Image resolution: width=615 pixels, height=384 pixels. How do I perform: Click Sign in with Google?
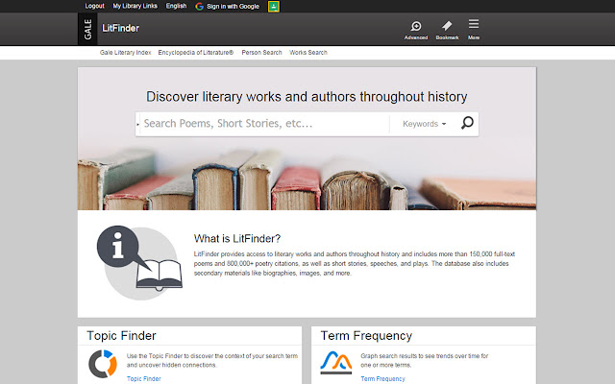(x=233, y=7)
